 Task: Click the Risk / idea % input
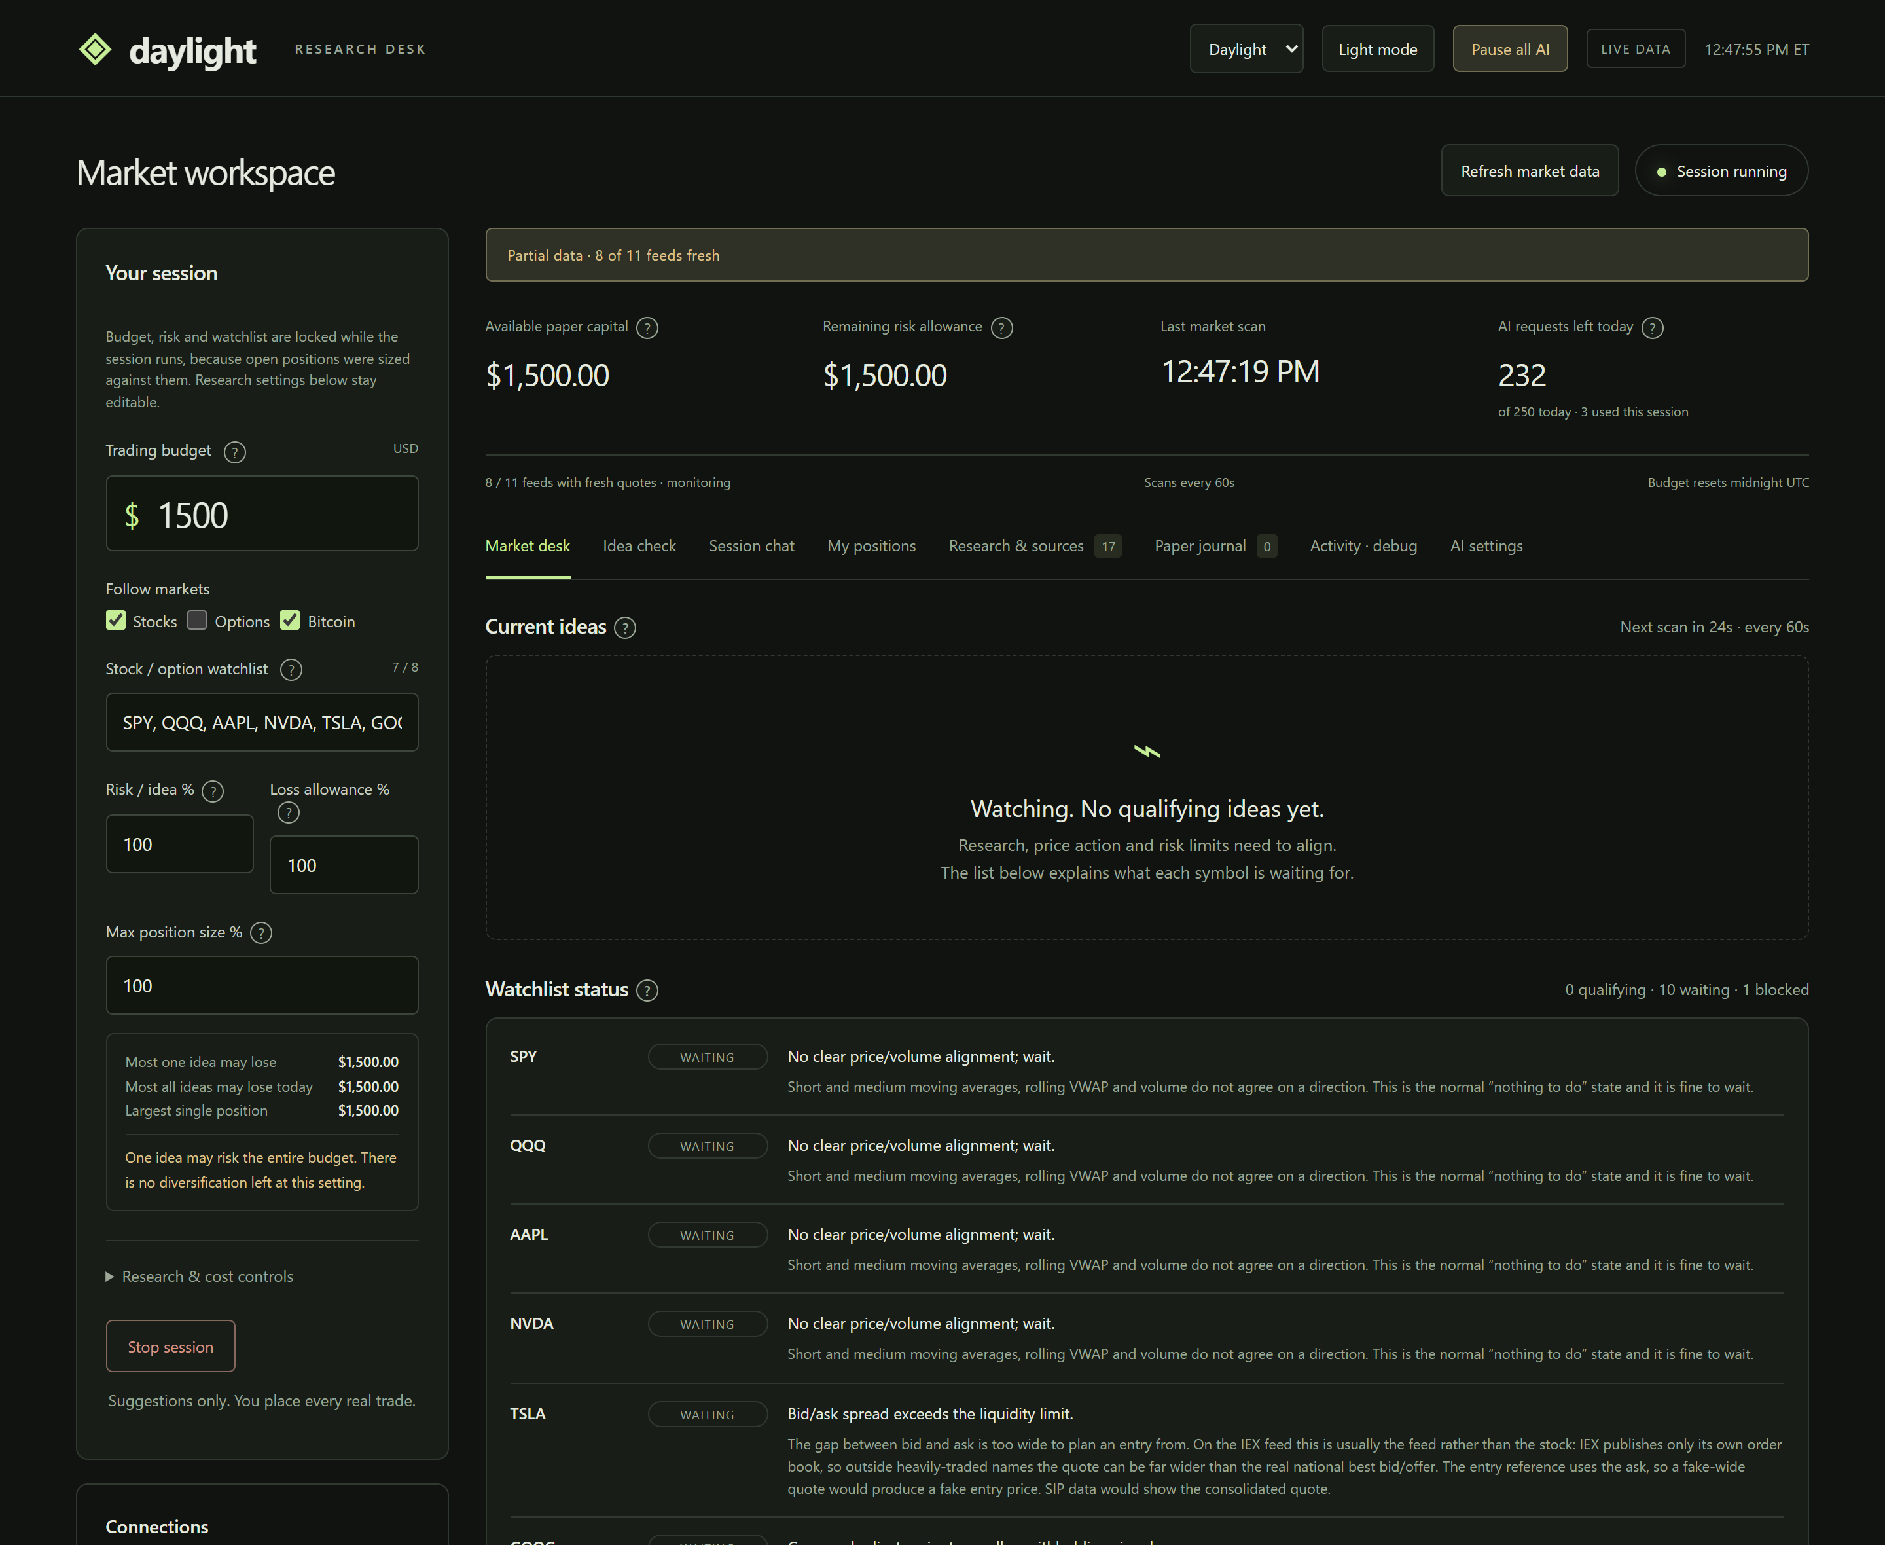pyautogui.click(x=180, y=844)
